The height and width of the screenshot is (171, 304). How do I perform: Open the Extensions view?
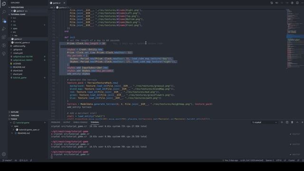[x=4, y=37]
